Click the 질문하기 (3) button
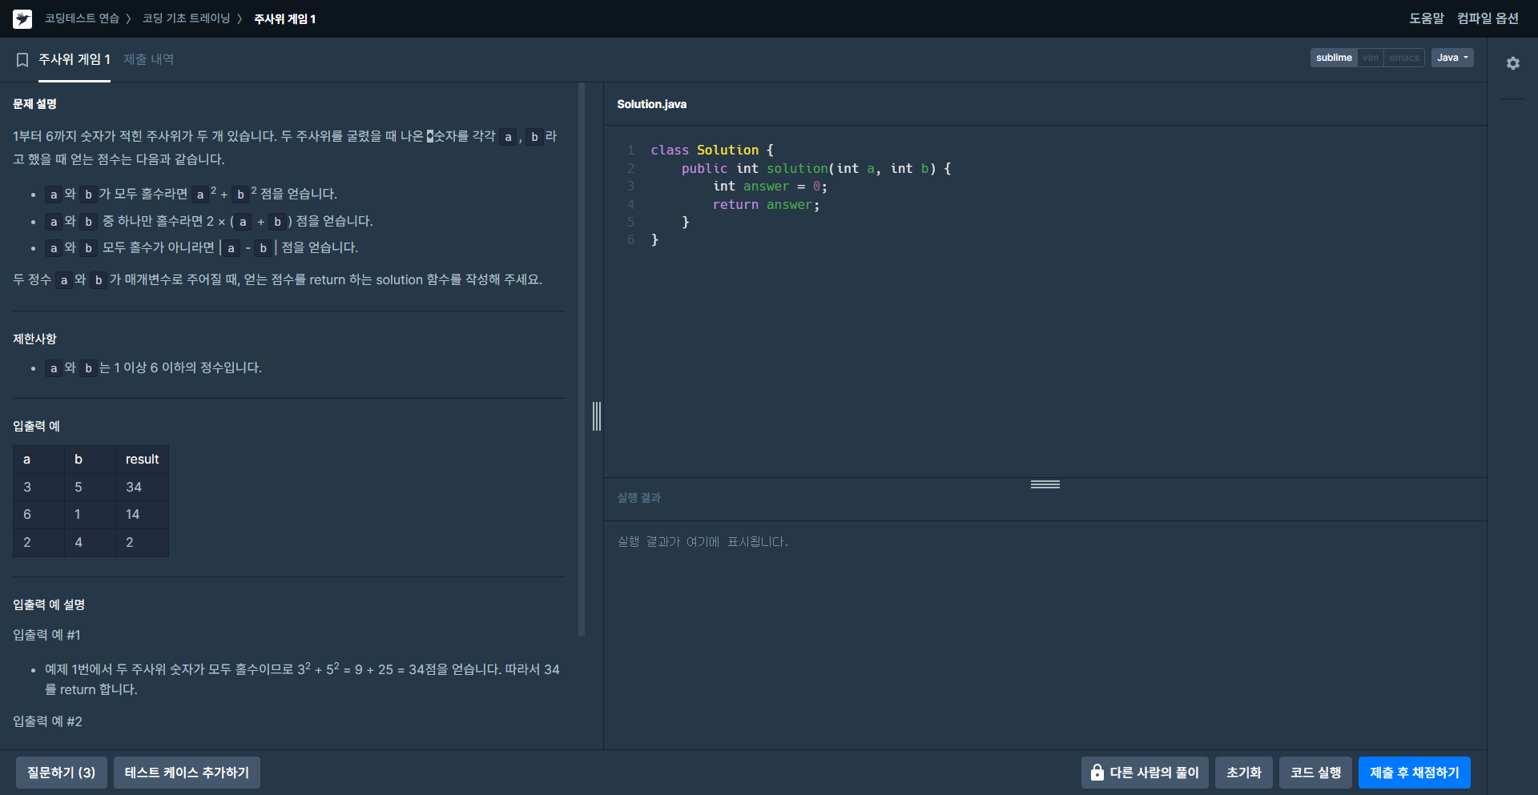The width and height of the screenshot is (1538, 795). click(62, 773)
